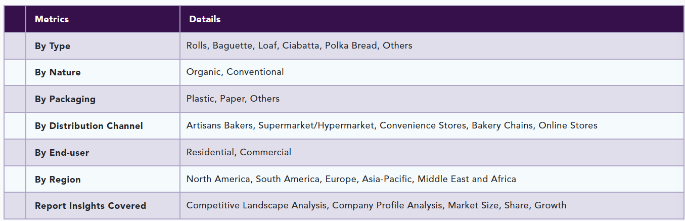685x221 pixels.
Task: Click the Metrics column header
Action: [52, 19]
